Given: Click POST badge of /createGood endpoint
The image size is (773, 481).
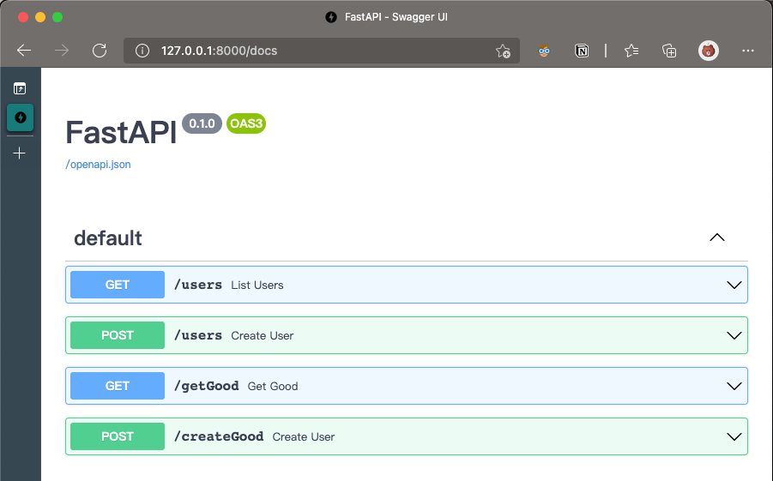Looking at the screenshot, I should point(118,436).
